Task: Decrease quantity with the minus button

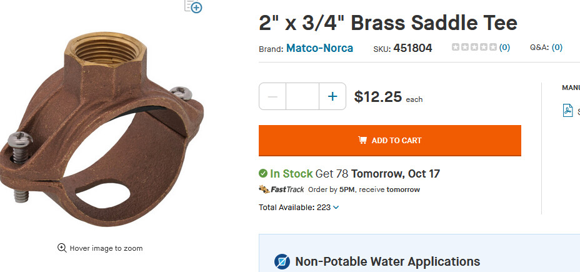Action: click(272, 96)
